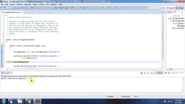
Task: Click the Open Console icon
Action: click(x=174, y=73)
